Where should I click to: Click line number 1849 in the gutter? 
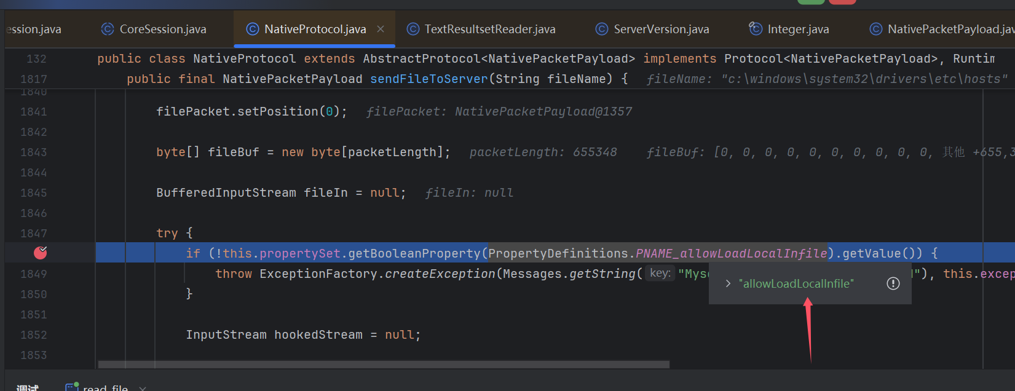(34, 274)
